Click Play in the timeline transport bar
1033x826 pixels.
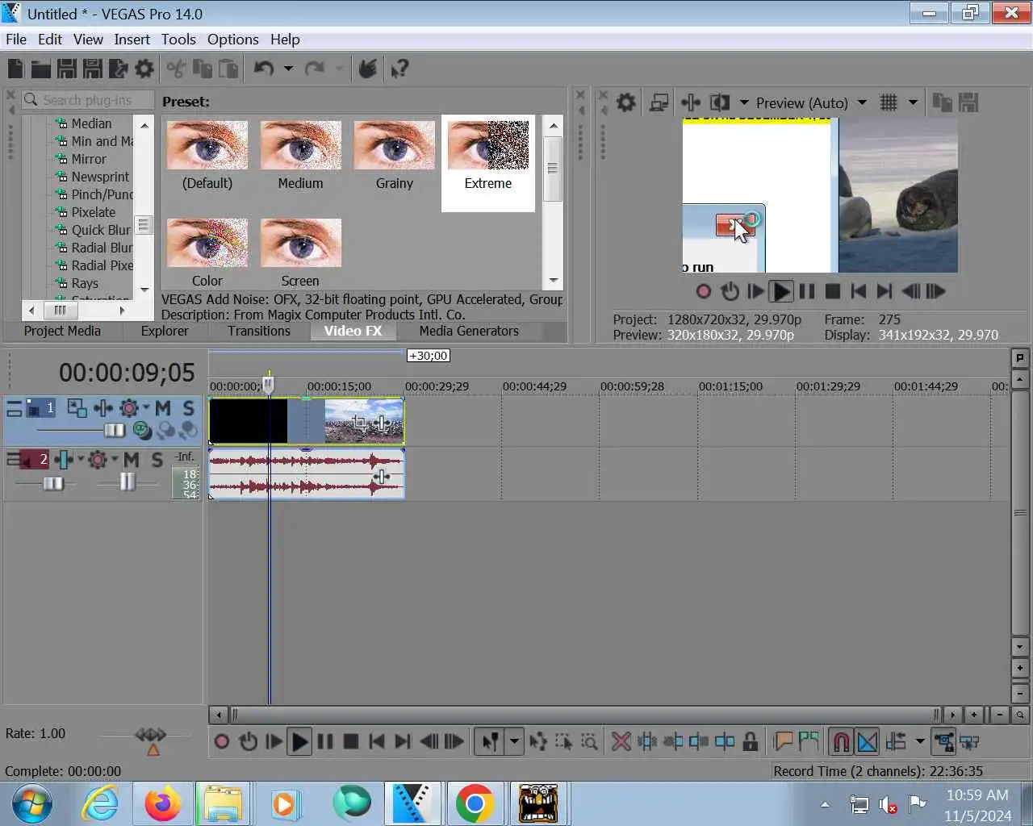pos(299,741)
